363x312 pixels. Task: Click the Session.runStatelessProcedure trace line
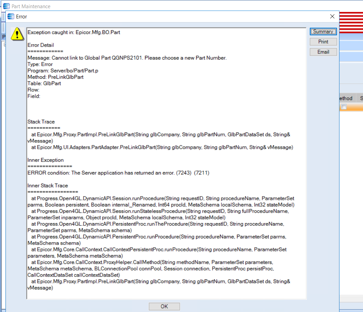click(x=158, y=214)
